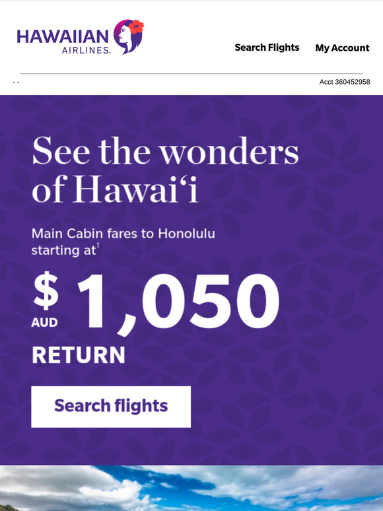This screenshot has height=511, width=383.
Task: Click the two dashes beside the divider
Action: click(x=16, y=82)
